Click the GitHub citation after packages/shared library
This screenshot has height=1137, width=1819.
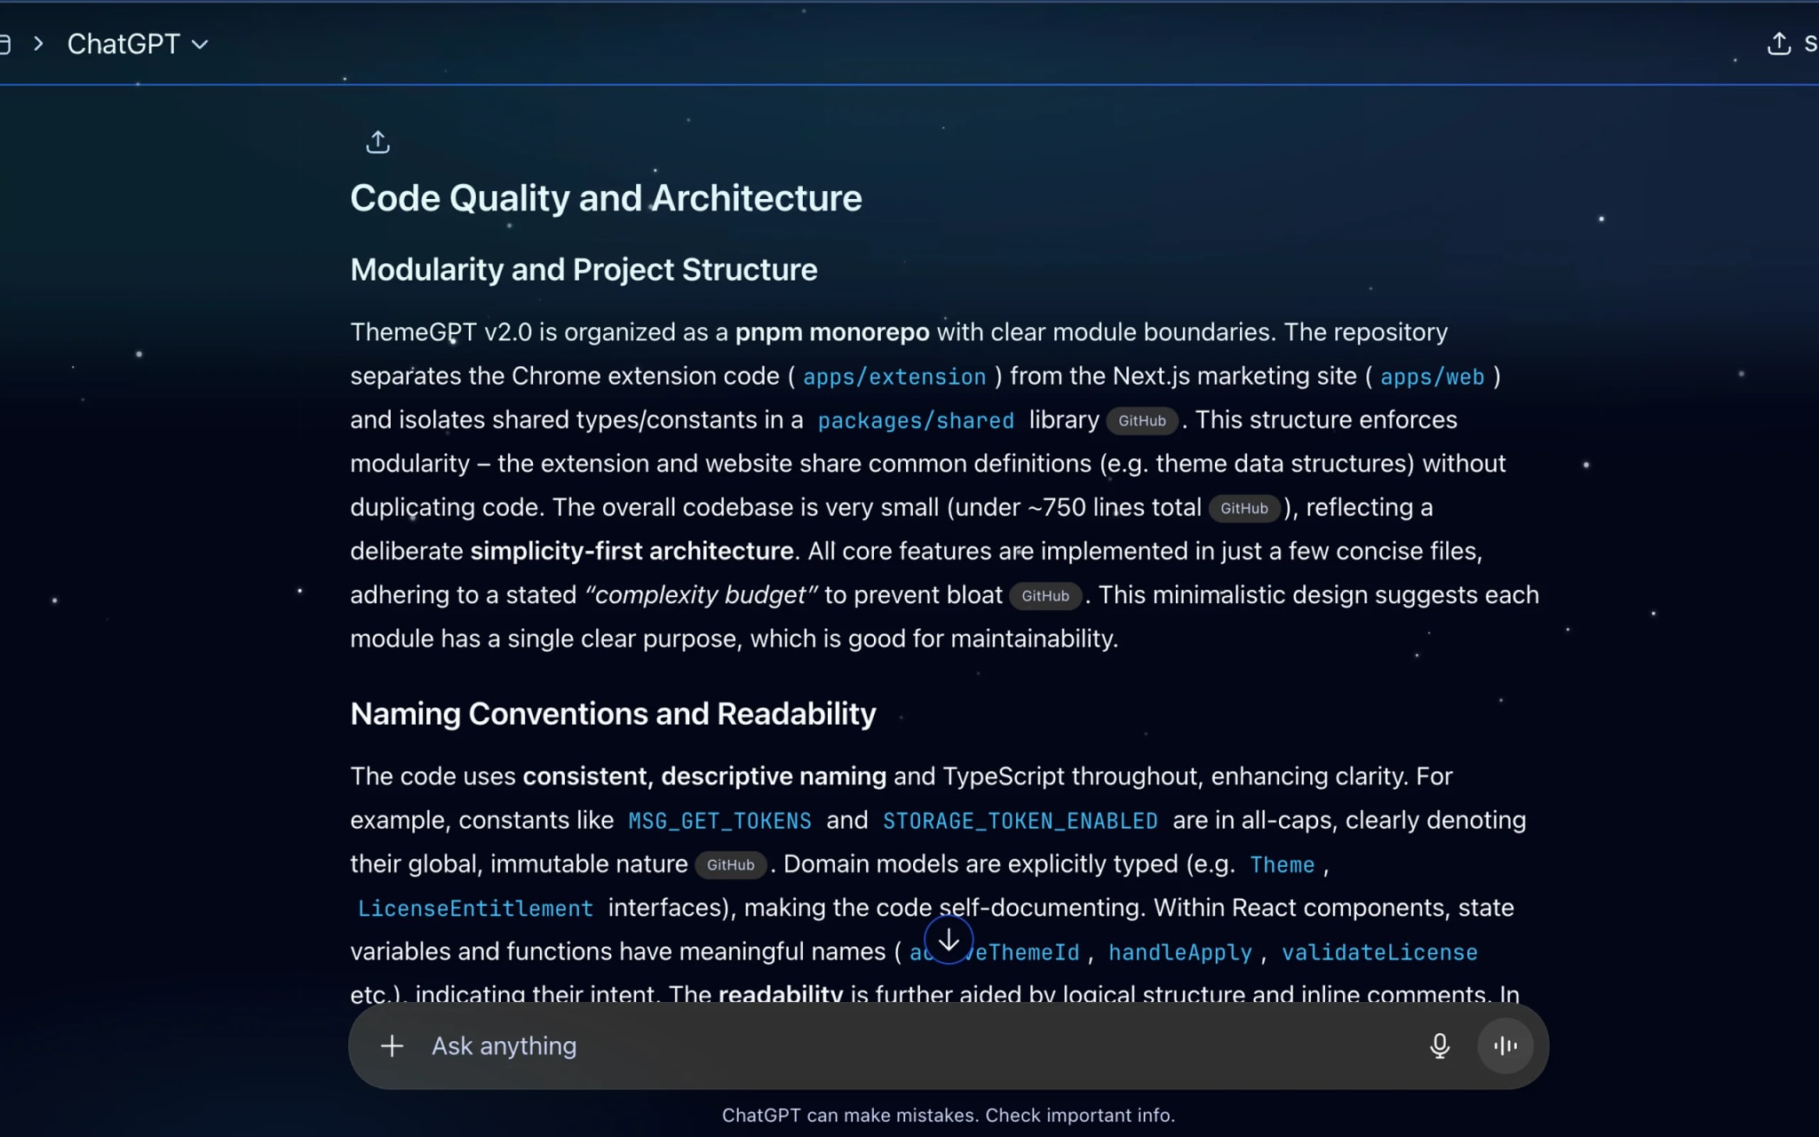coord(1141,421)
